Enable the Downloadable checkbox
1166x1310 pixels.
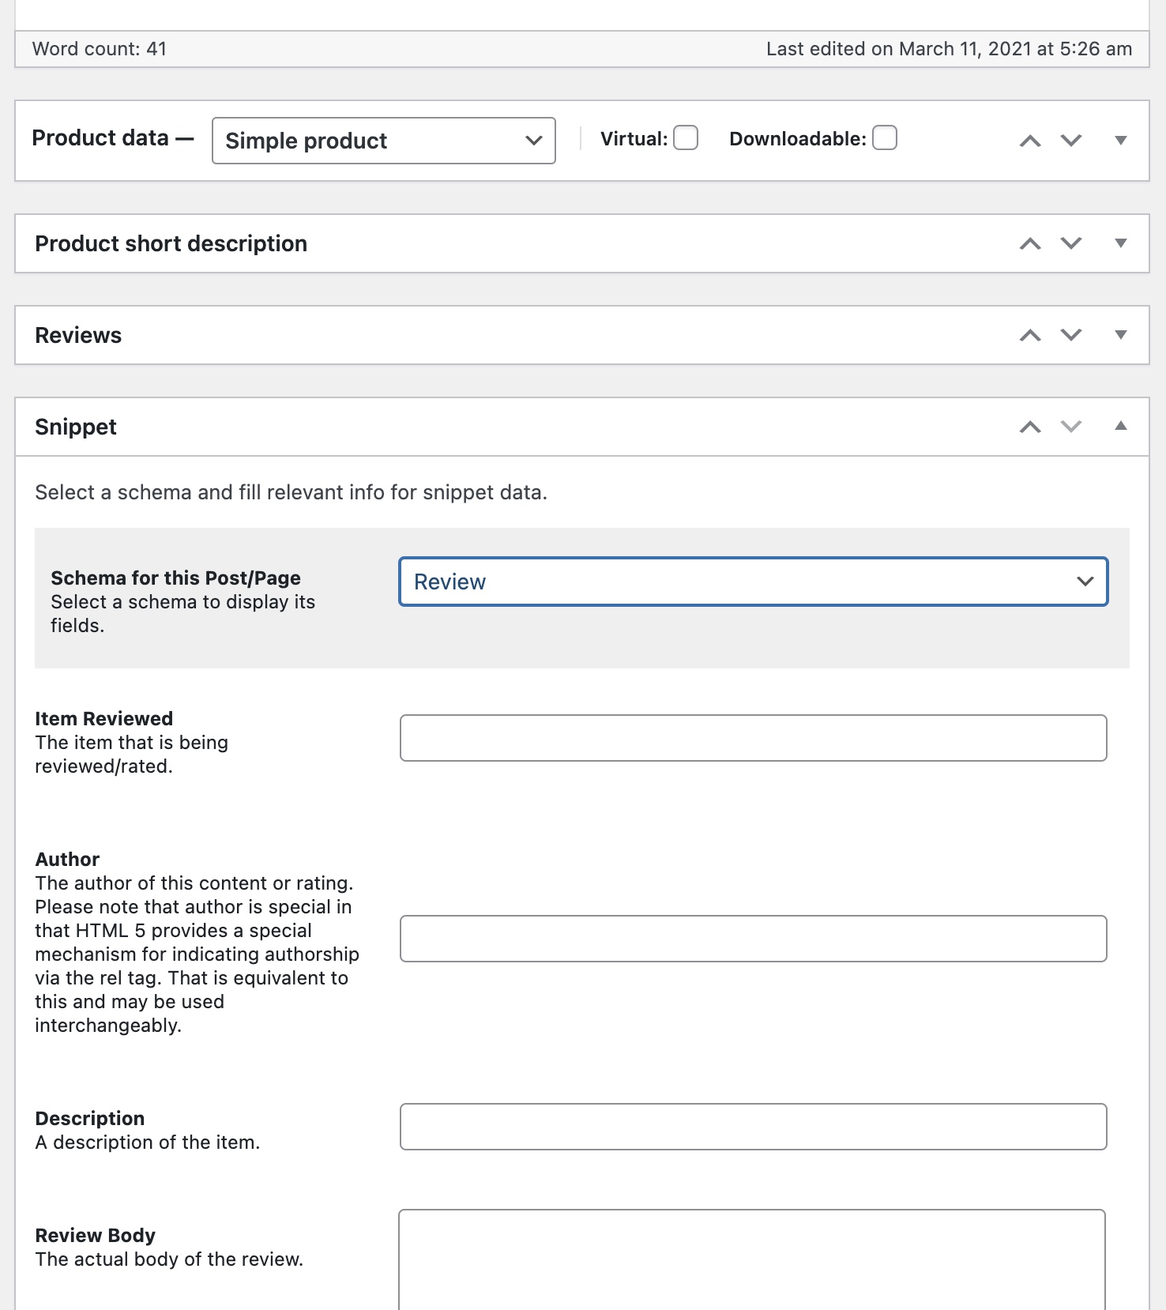[885, 137]
